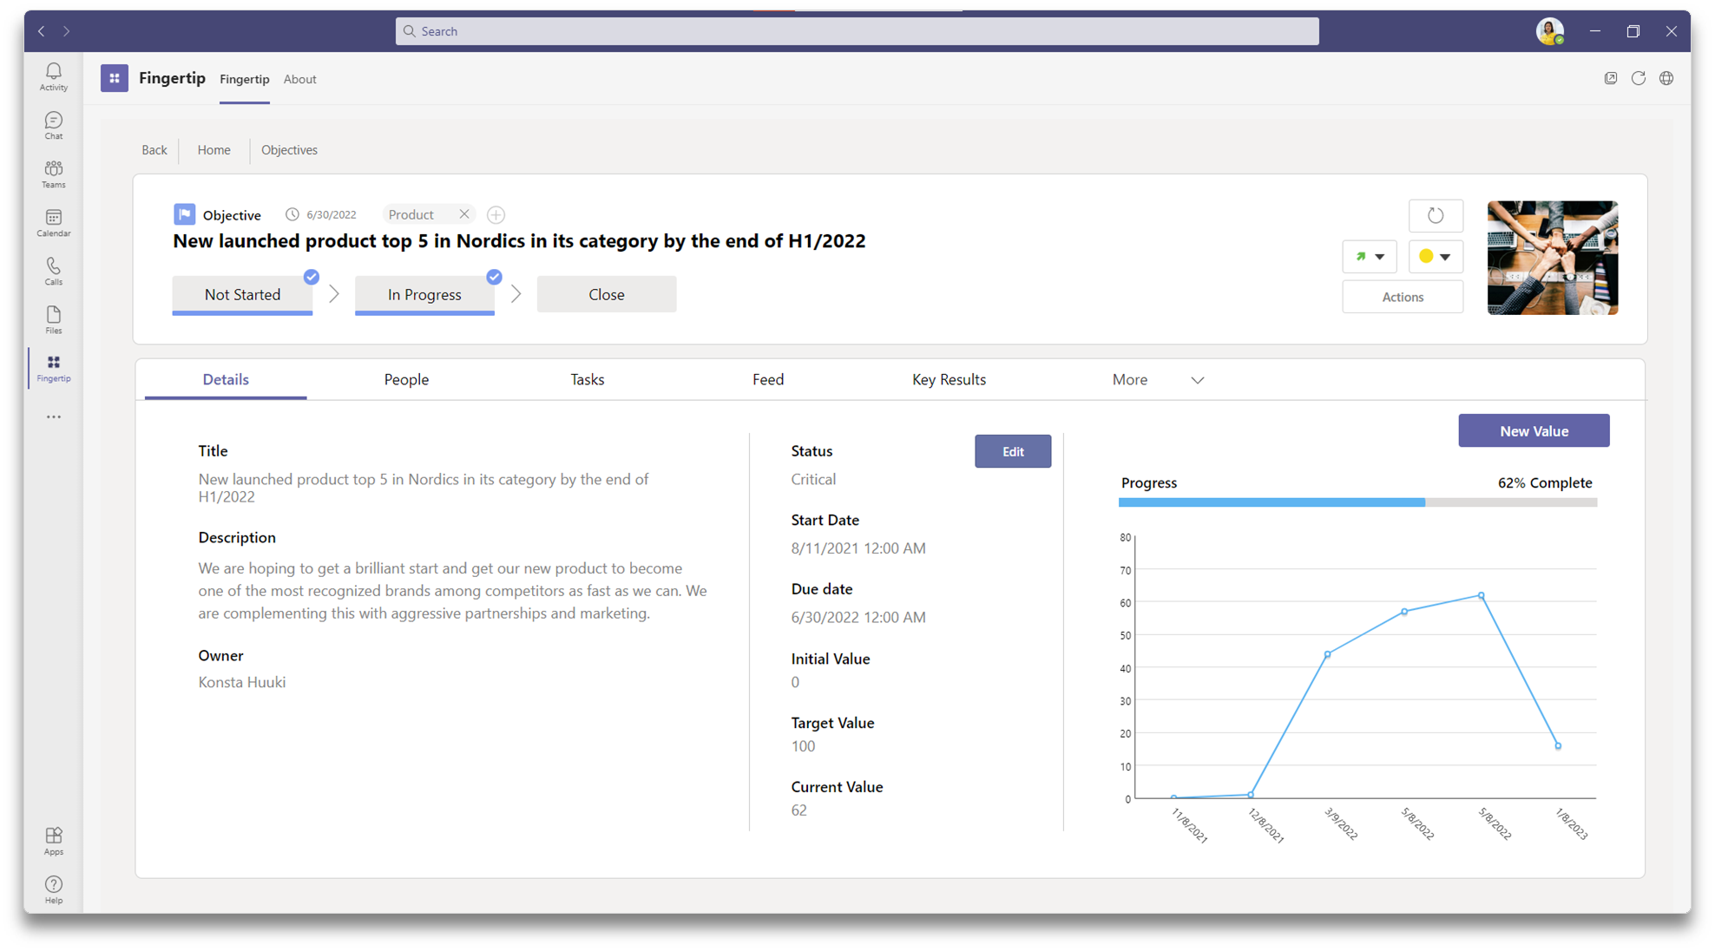Pop out the app in new window
Viewport: 1715px width, 951px height.
point(1611,78)
